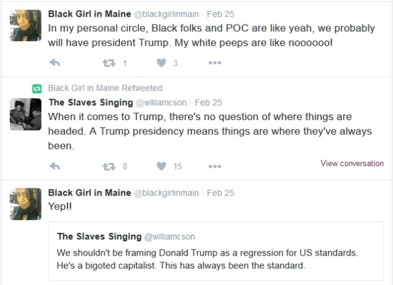This screenshot has width=393, height=285.
Task: Open Feb 25 timestamp on The Slaves Singing tweet
Action: 208,102
